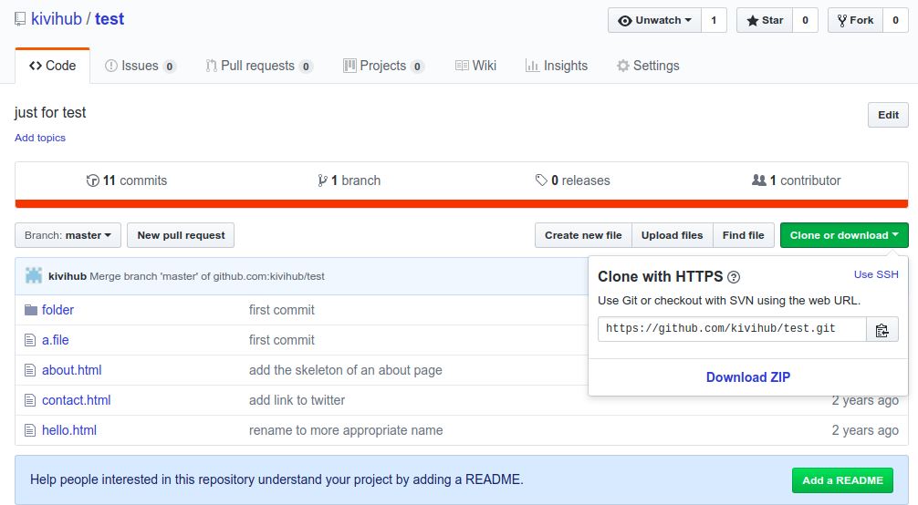This screenshot has height=505, width=918.
Task: Click the kivihub avatar in commit row
Action: click(x=34, y=275)
